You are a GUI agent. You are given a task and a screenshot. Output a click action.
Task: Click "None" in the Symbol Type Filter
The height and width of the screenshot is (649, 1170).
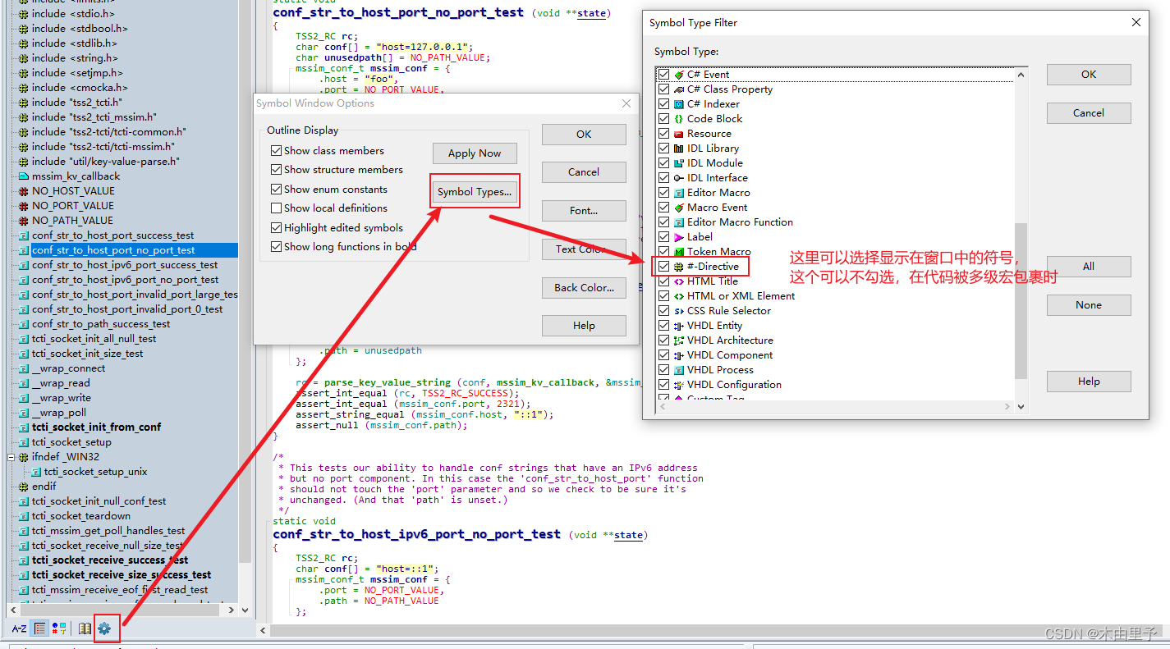click(x=1088, y=304)
